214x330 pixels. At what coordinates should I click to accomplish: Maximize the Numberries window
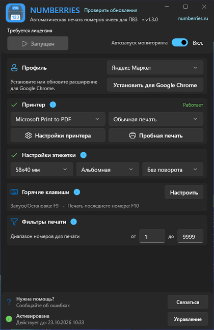click(x=185, y=7)
